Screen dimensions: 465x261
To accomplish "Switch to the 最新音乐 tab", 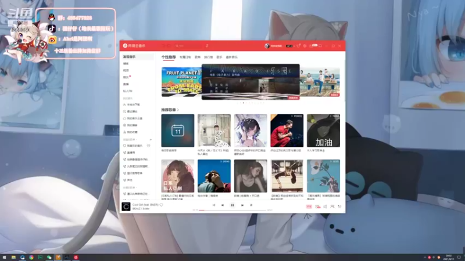I will [x=231, y=57].
